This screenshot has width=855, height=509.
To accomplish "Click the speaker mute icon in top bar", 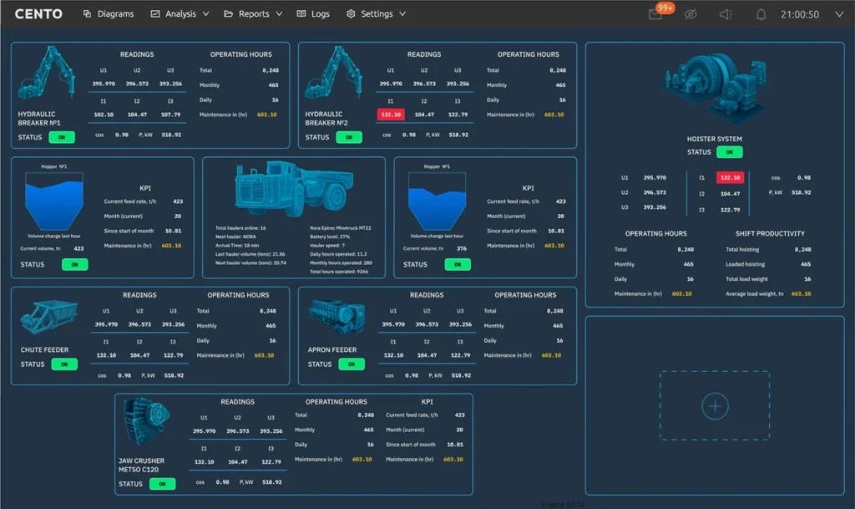I will [x=725, y=14].
